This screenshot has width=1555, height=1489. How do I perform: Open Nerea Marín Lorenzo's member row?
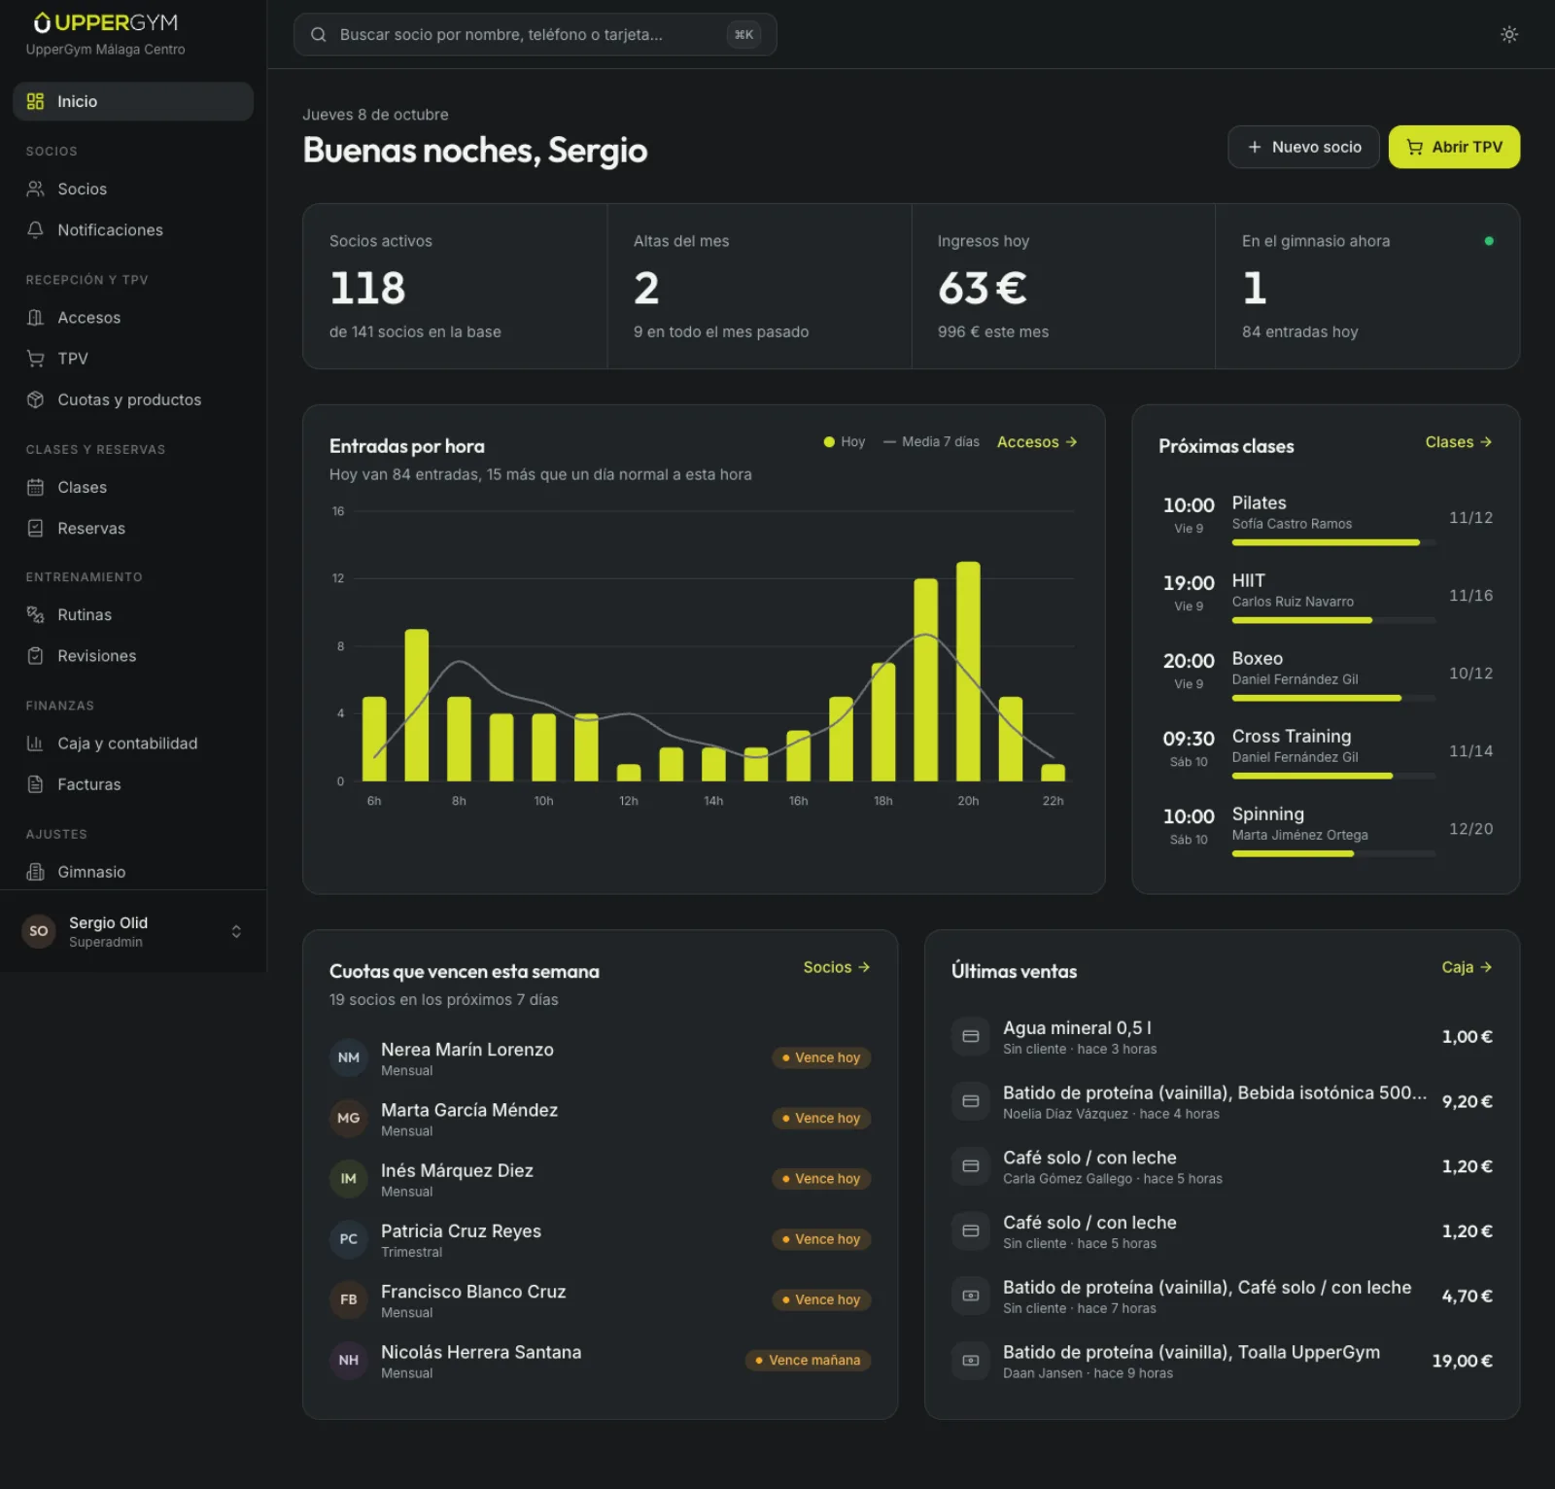pyautogui.click(x=600, y=1057)
